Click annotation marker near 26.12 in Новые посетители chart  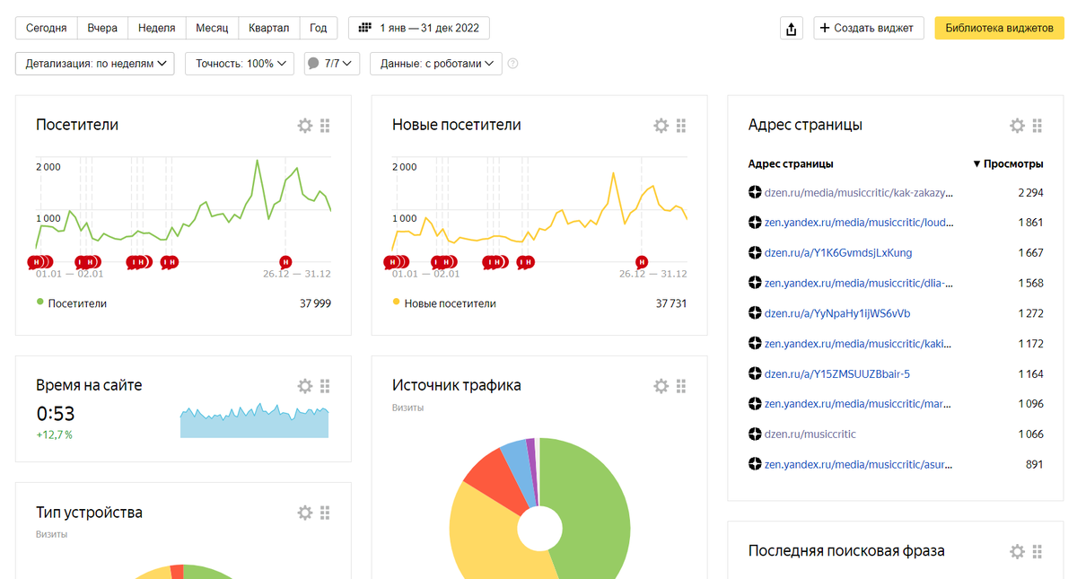pos(642,261)
